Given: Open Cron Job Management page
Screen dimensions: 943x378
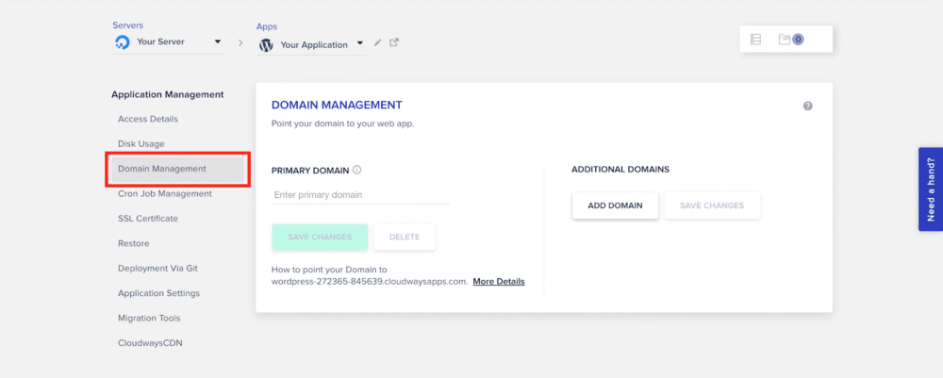Looking at the screenshot, I should coord(165,193).
